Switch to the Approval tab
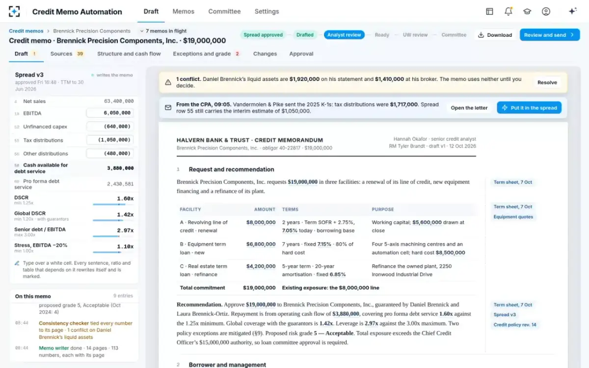The width and height of the screenshot is (589, 368). 301,54
